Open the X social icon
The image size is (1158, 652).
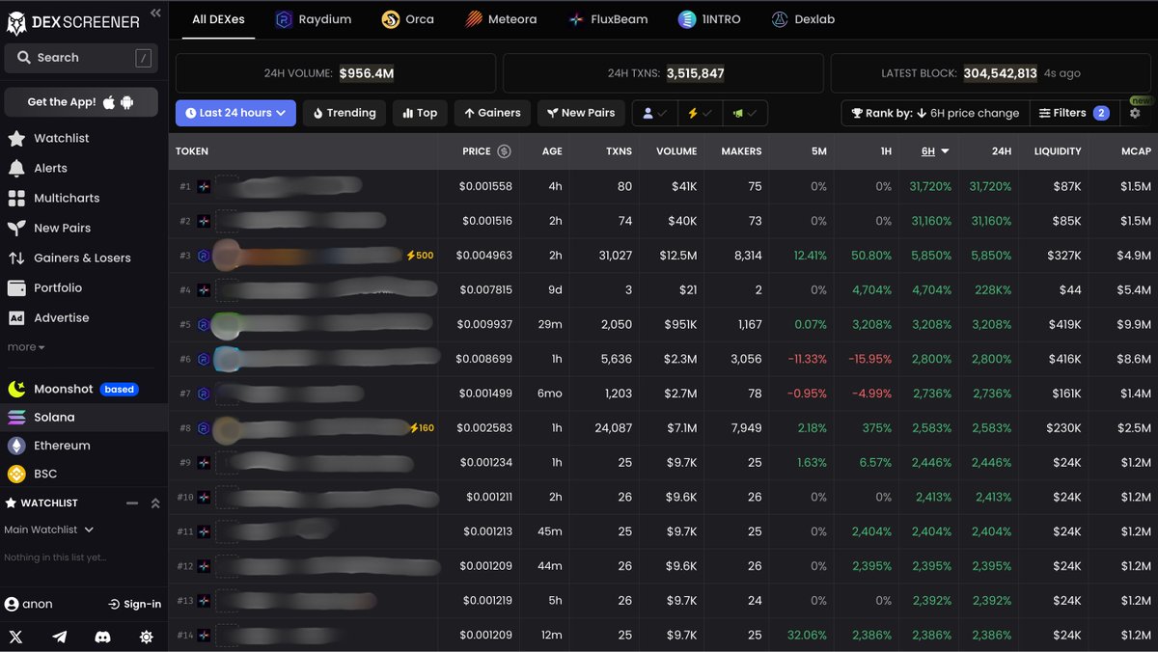pos(16,637)
